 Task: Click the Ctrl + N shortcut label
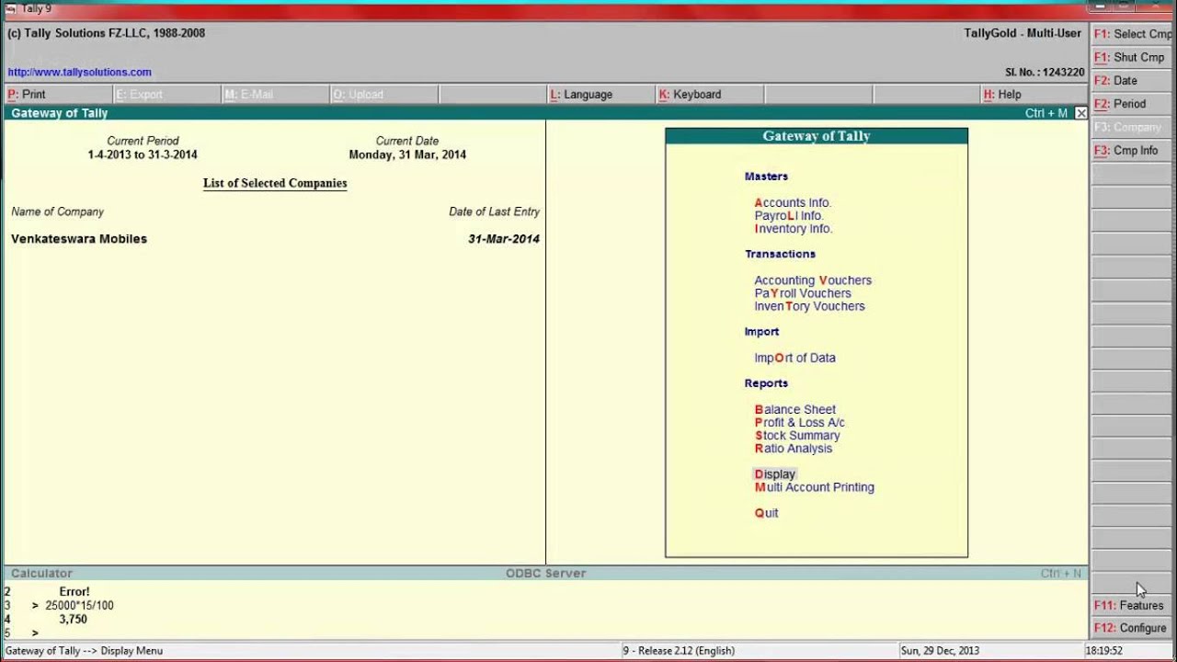pyautogui.click(x=1061, y=573)
